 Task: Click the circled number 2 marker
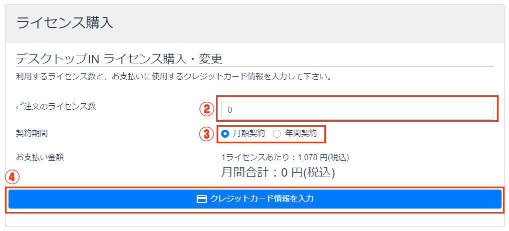(207, 109)
